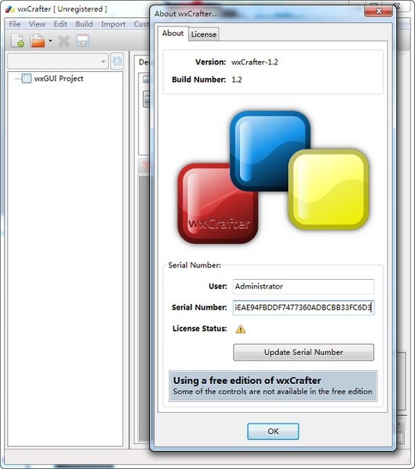Click into the User text field

click(303, 287)
